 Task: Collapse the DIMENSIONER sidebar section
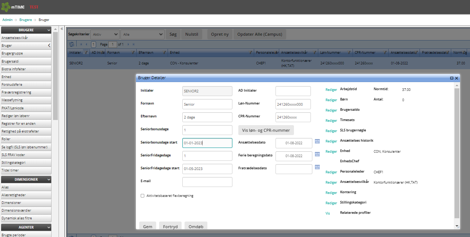(49, 180)
